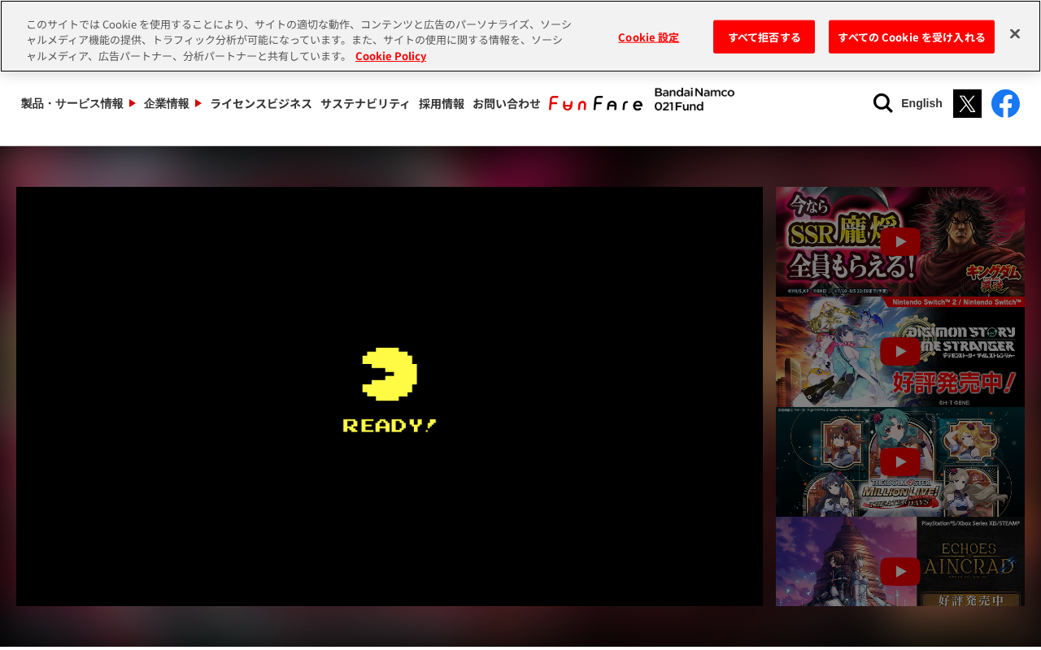Image resolution: width=1041 pixels, height=650 pixels.
Task: Click the Pac-Man READY! video area
Action: (x=390, y=396)
